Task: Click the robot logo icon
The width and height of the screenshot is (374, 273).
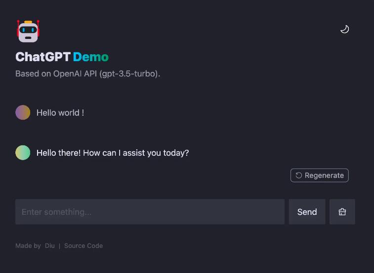Action: [28, 31]
